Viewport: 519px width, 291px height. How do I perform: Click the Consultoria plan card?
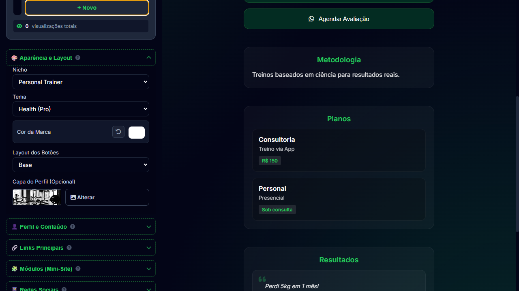point(339,150)
